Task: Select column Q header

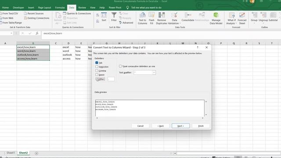Action: [234, 43]
